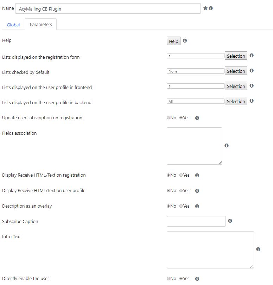The width and height of the screenshot is (273, 285).
Task: Grab the Intro Text resize handle
Action: (252, 266)
